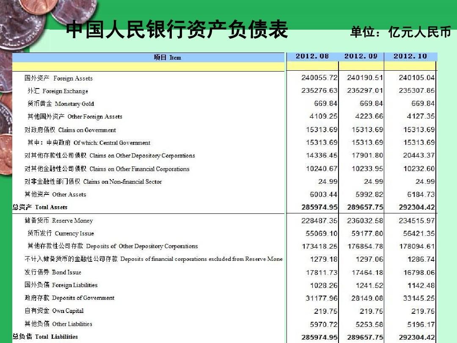Click the unit label 单位：亿元人民币
This screenshot has width=457, height=343.
[x=400, y=32]
